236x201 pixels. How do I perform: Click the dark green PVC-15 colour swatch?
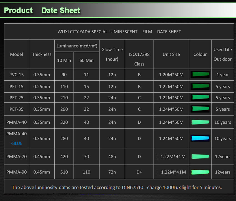coord(200,75)
